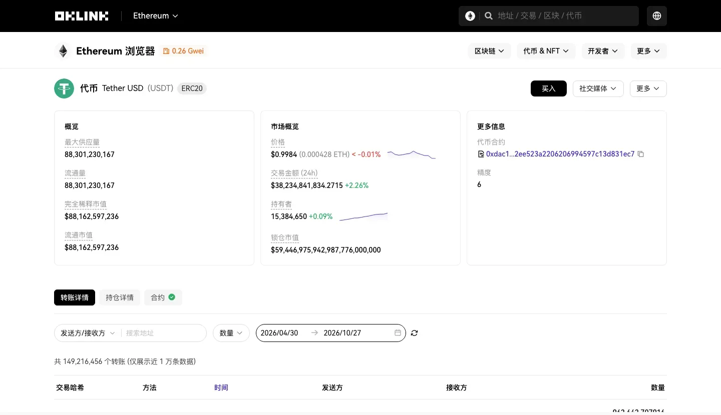The width and height of the screenshot is (721, 415).
Task: Click the 锁仓市值 label
Action: [285, 238]
